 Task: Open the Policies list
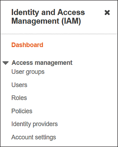coord(22,111)
